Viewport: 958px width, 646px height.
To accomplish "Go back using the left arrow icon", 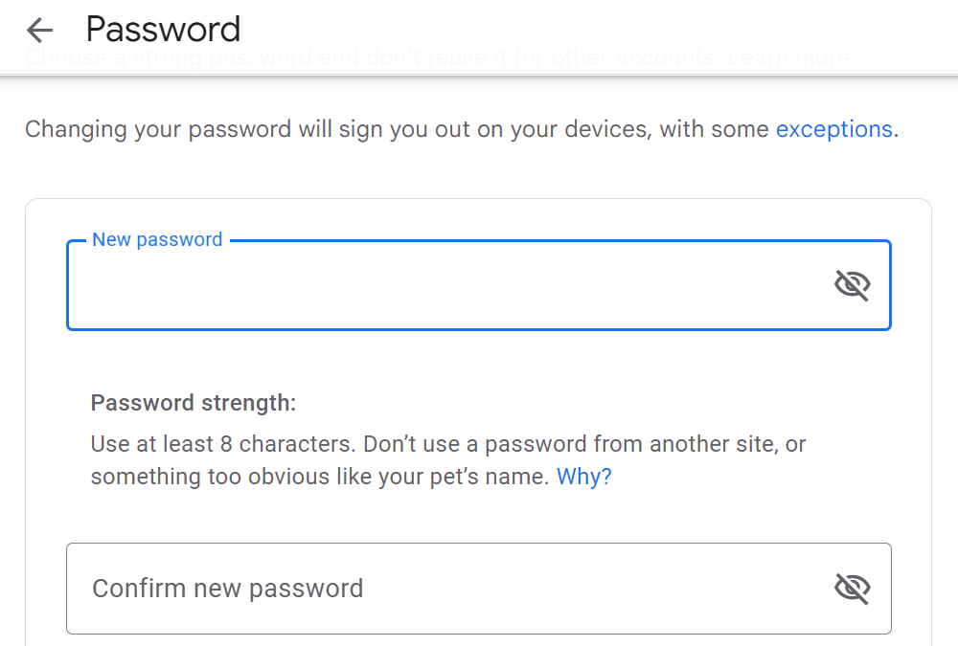I will pos(39,31).
